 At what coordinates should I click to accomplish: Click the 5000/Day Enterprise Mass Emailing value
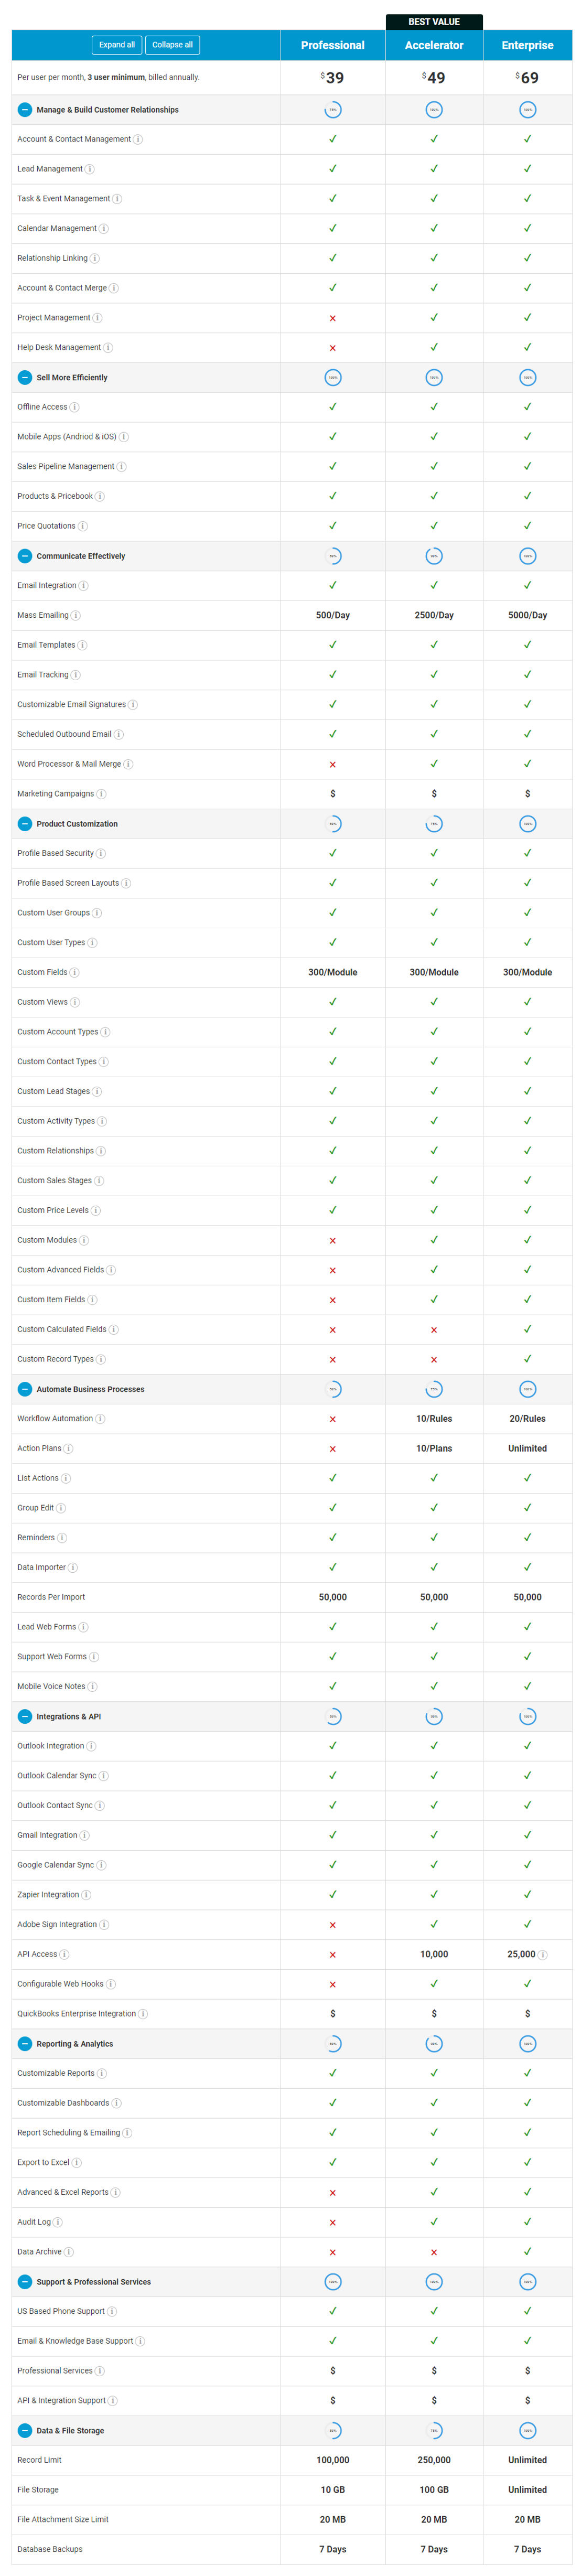(x=527, y=616)
